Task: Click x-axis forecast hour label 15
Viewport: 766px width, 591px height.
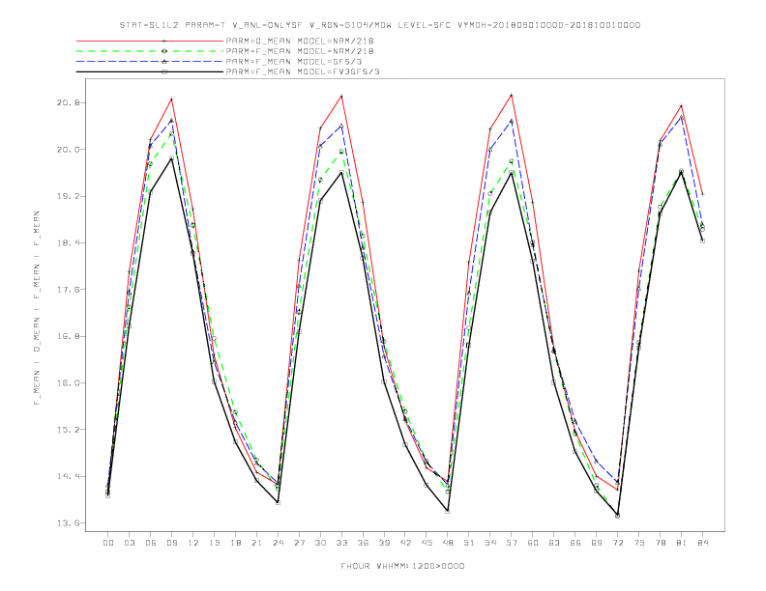Action: tap(214, 543)
